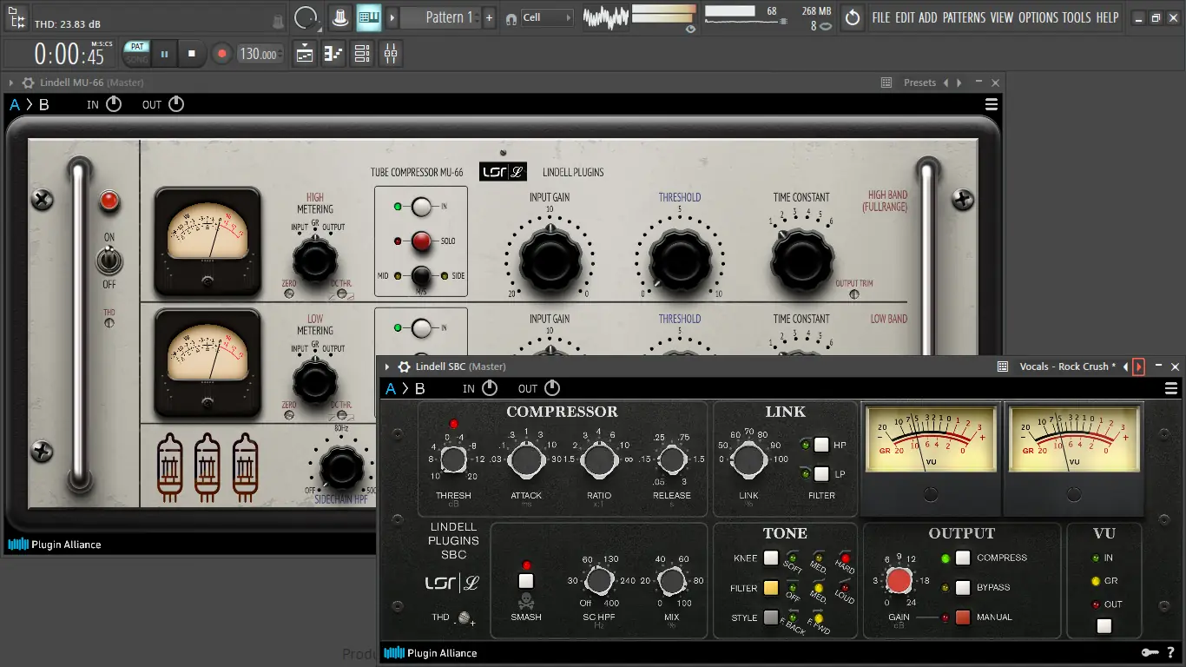The width and height of the screenshot is (1186, 667).
Task: Go to next SBC preset arrow
Action: tap(1139, 367)
